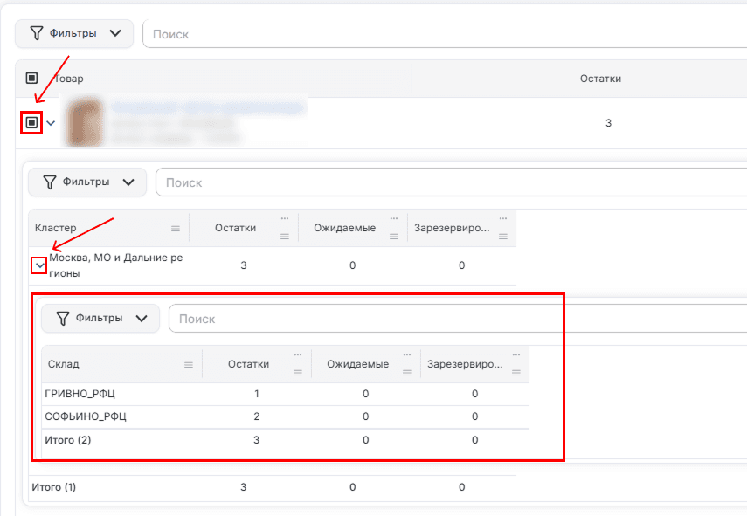Image resolution: width=747 pixels, height=516 pixels.
Task: Open the cluster-level Фильтры dropdown
Action: (87, 182)
